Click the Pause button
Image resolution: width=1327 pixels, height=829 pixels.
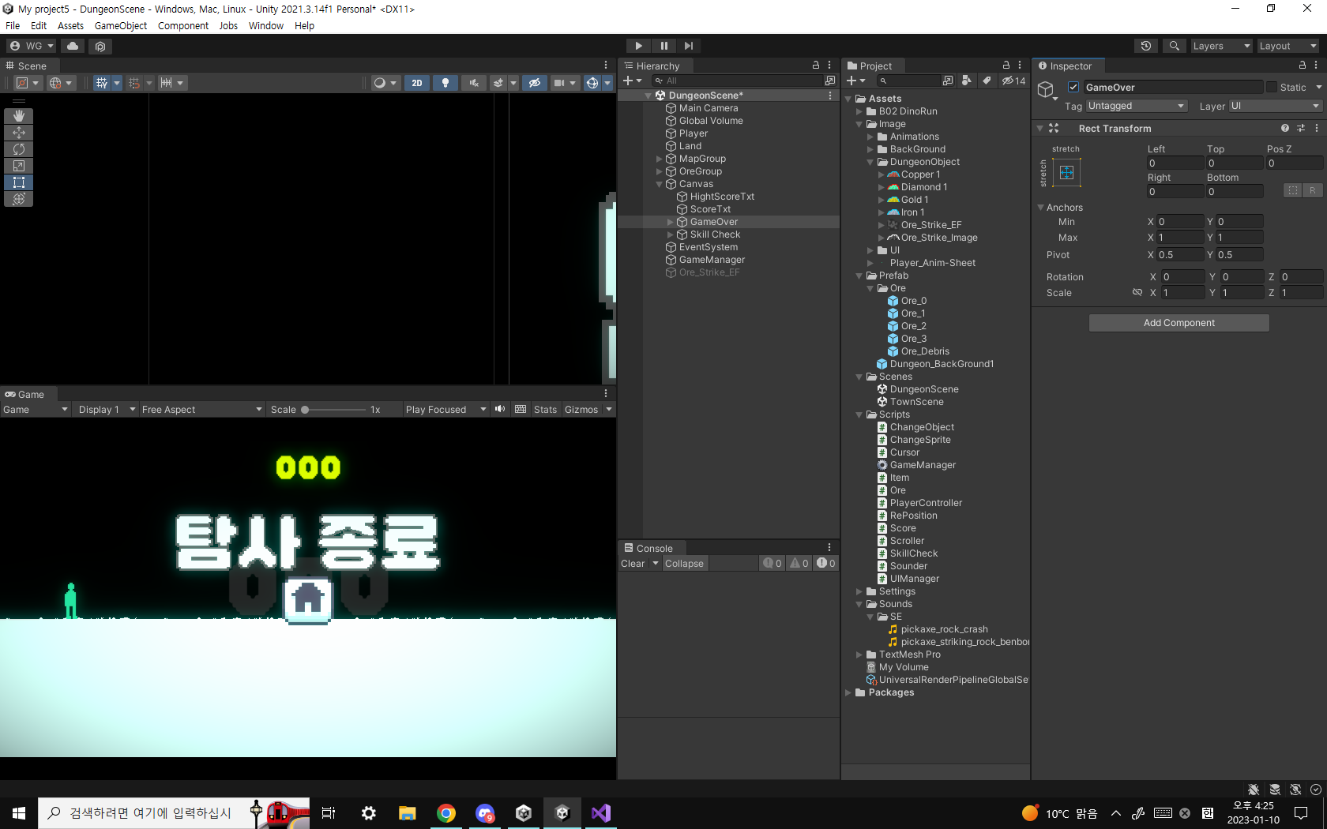tap(664, 46)
